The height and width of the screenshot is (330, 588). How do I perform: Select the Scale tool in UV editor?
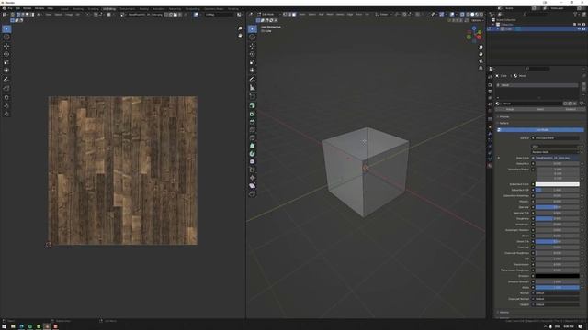[x=6, y=62]
